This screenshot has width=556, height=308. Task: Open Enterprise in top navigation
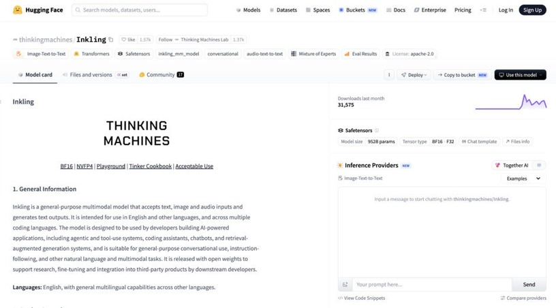(x=430, y=10)
